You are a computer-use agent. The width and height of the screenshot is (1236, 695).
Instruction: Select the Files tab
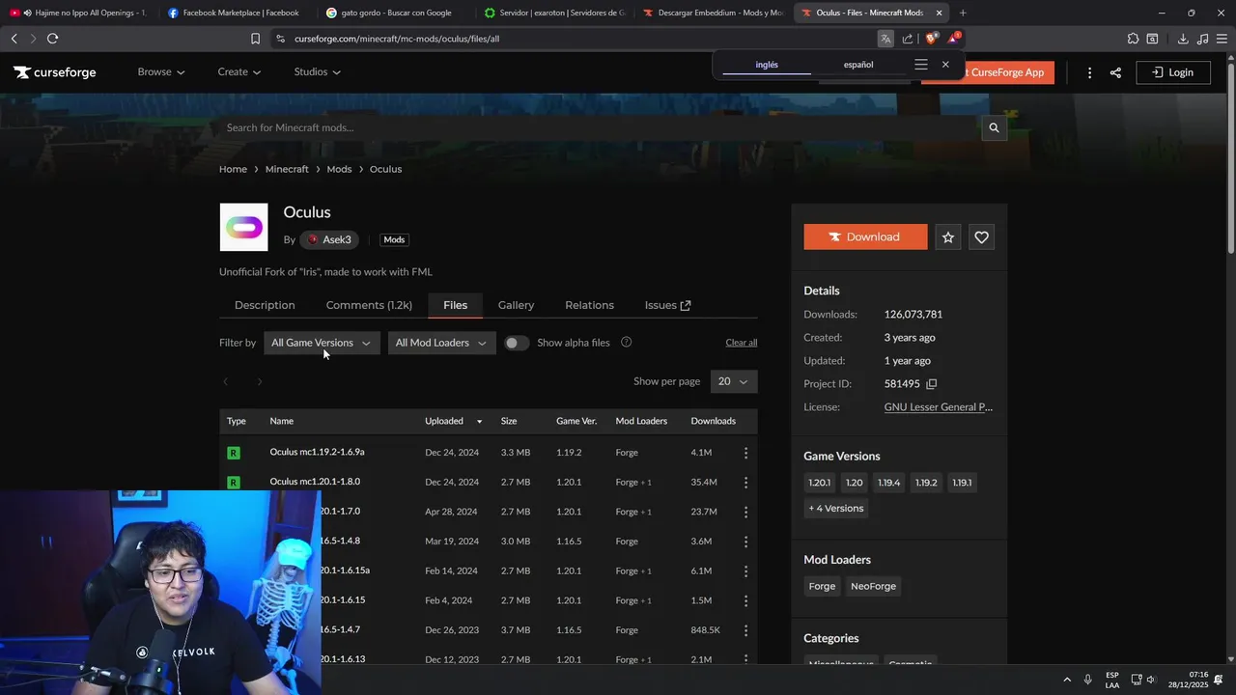tap(455, 305)
